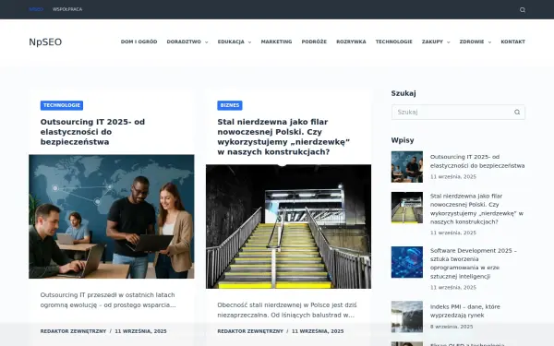Click the Biznes category badge
Image resolution: width=554 pixels, height=346 pixels.
pos(230,105)
